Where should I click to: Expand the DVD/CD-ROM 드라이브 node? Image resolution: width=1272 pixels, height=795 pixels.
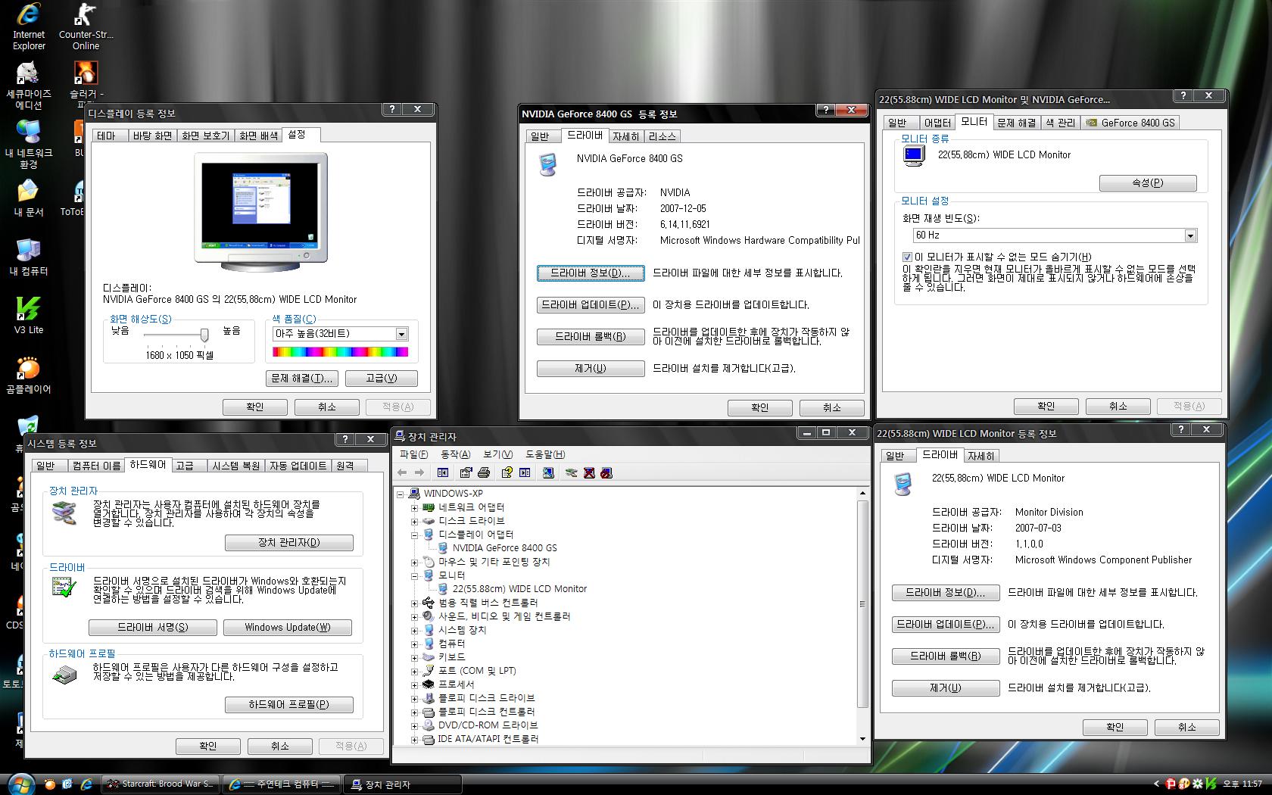tap(414, 726)
